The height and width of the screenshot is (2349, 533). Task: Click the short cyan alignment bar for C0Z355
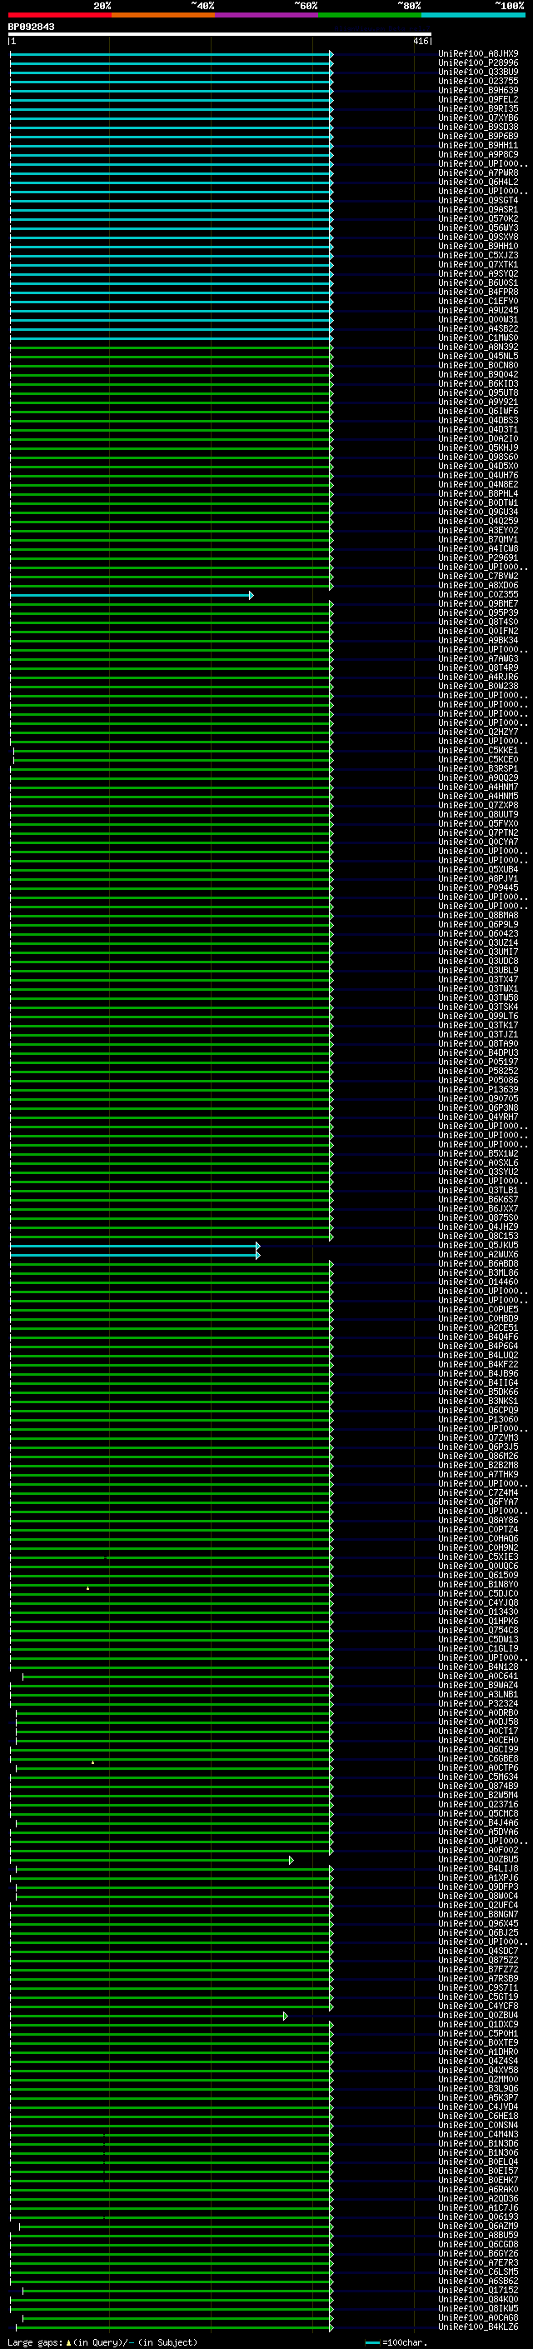click(x=132, y=596)
